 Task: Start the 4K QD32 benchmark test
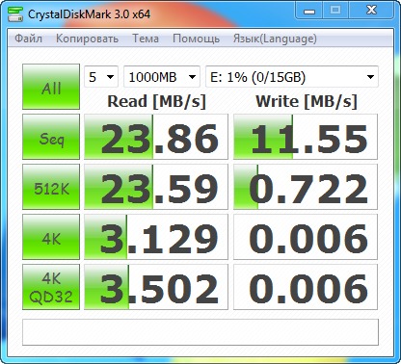point(51,287)
